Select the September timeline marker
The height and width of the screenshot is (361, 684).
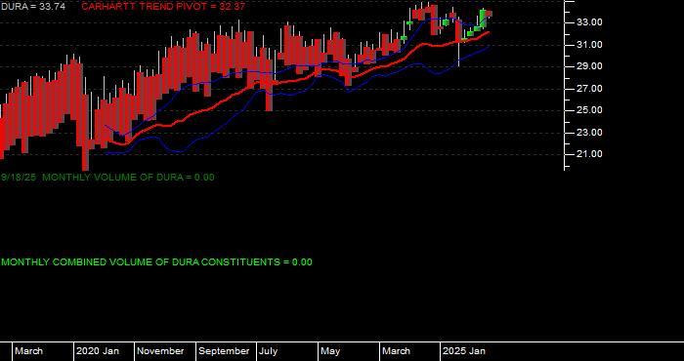[224, 351]
